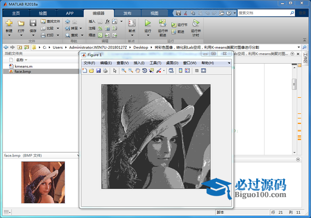Viewport: 311px width, 218px height.
Task: Click the back arrow in navigation group
Action: click(x=67, y=21)
